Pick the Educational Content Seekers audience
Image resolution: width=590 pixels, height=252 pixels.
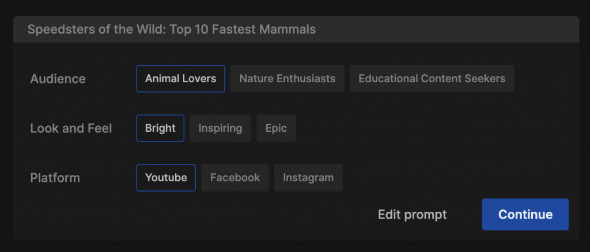coord(432,79)
